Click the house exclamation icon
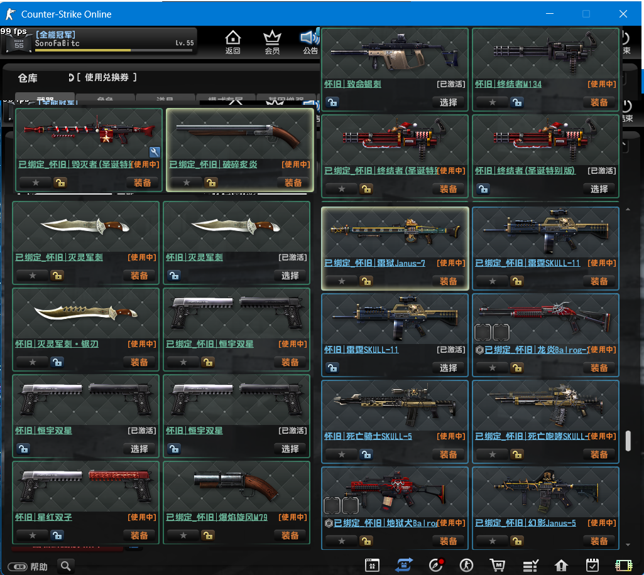644x575 pixels. [x=561, y=566]
